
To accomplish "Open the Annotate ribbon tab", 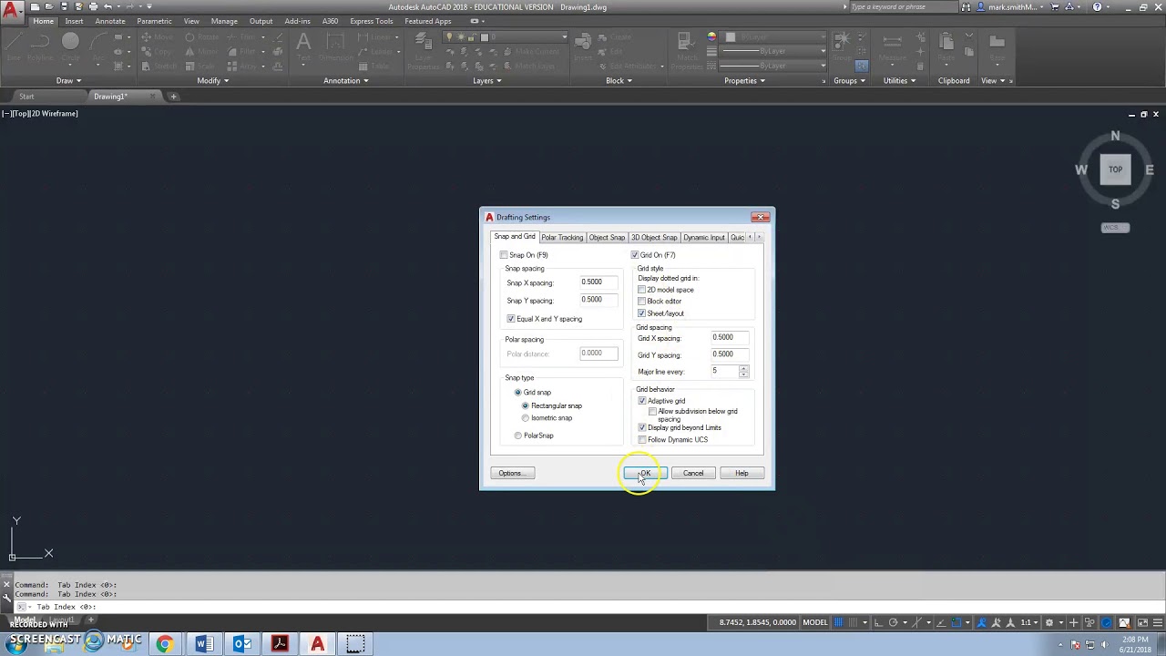I will click(x=110, y=21).
